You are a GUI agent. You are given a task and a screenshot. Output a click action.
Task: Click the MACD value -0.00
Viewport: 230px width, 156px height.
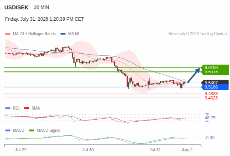210,138
